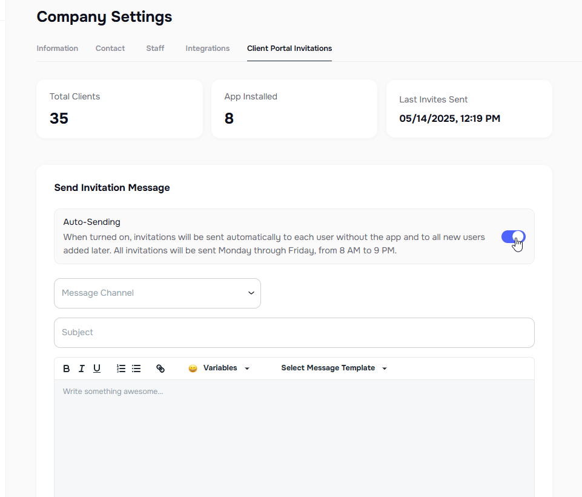This screenshot has width=582, height=497.
Task: Expand the Select Message Template dropdown
Action: point(333,368)
